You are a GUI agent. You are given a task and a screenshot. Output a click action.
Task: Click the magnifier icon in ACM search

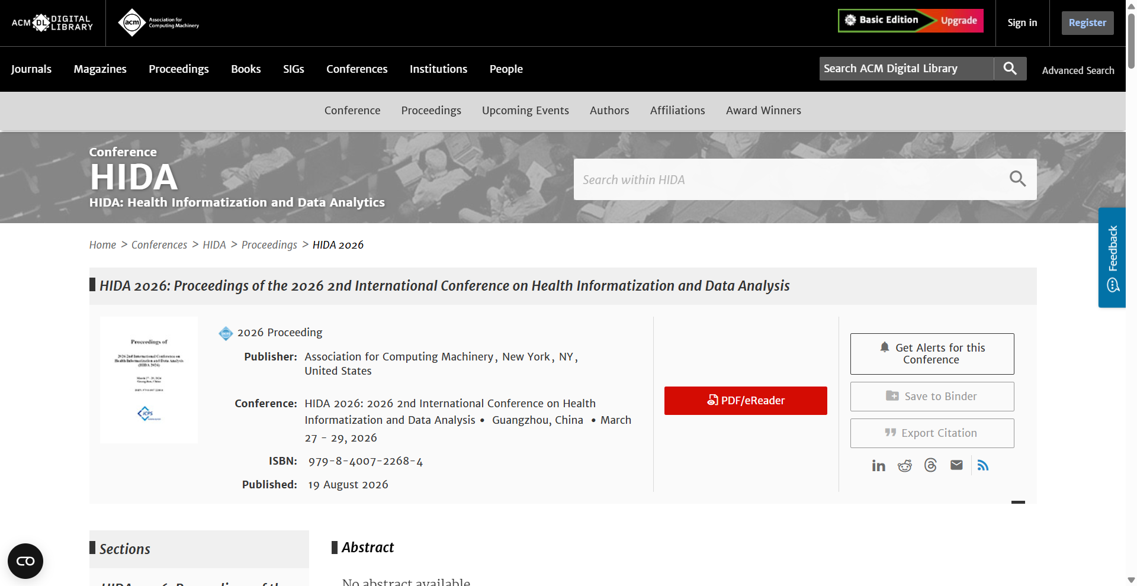click(1010, 69)
